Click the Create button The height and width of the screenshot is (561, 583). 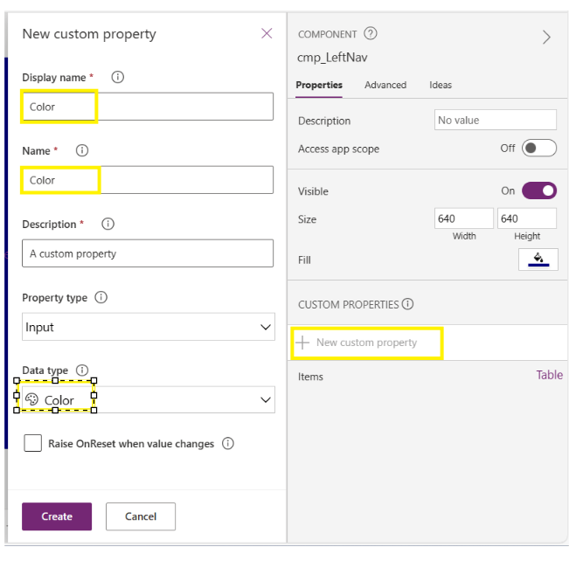click(57, 516)
